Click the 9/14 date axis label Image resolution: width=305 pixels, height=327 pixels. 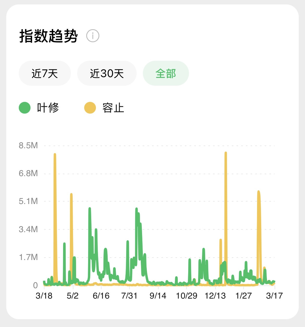click(x=158, y=296)
